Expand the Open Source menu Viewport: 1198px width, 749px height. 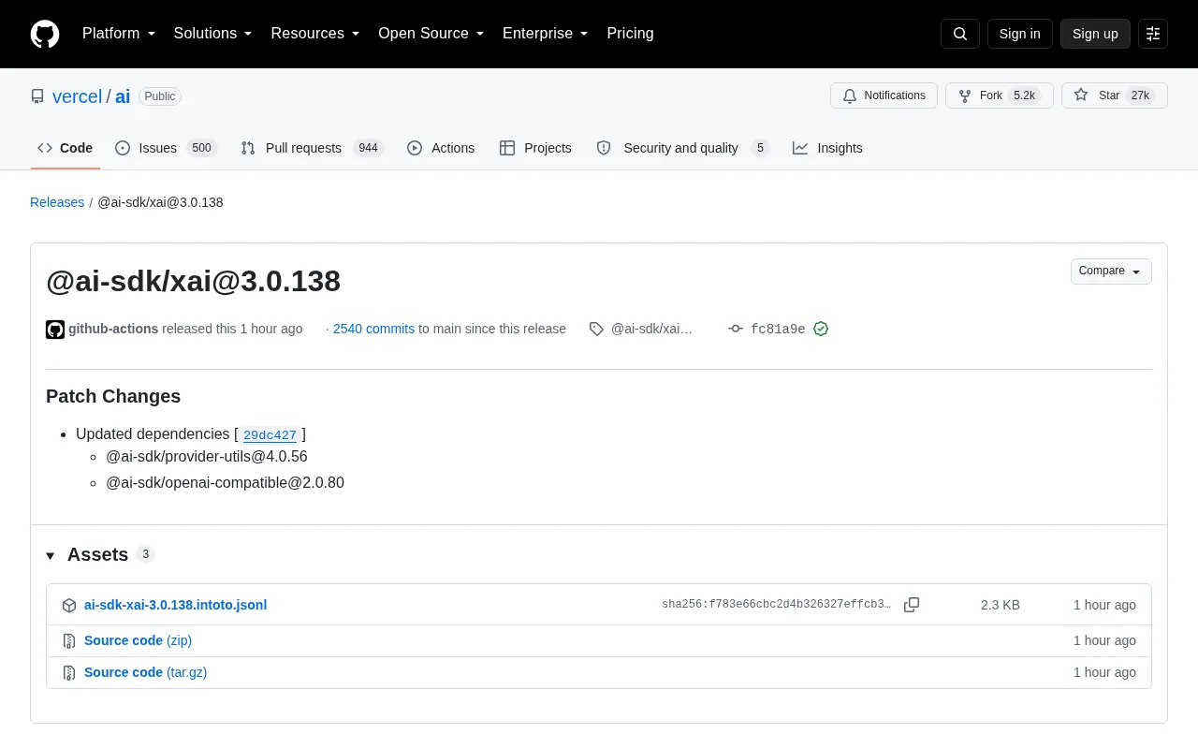point(431,34)
